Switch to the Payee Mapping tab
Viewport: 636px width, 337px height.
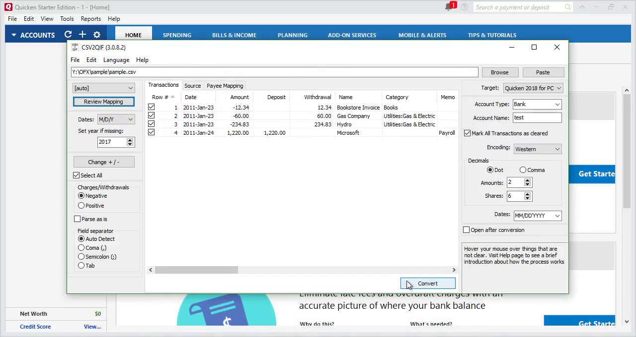pyautogui.click(x=225, y=86)
